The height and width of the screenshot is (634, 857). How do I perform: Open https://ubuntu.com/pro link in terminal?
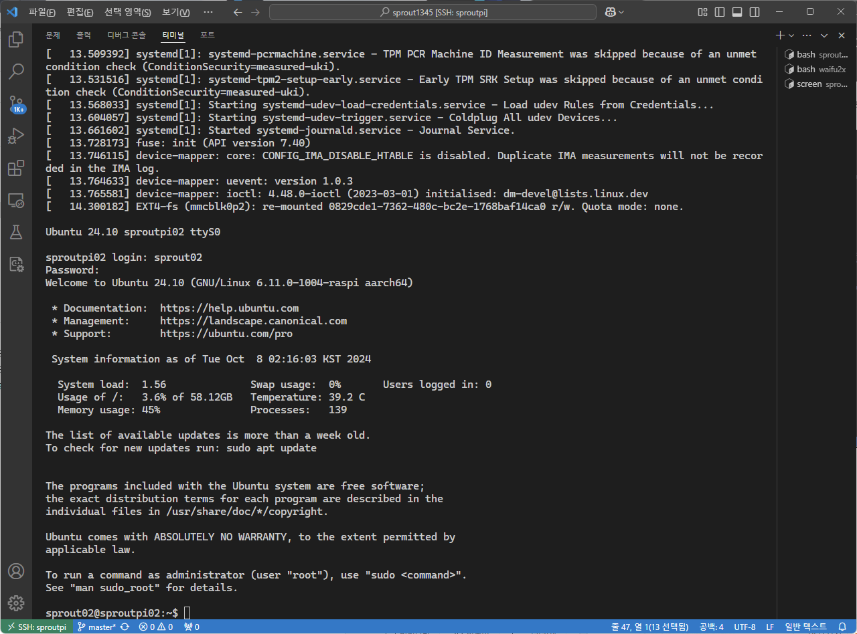tap(226, 334)
